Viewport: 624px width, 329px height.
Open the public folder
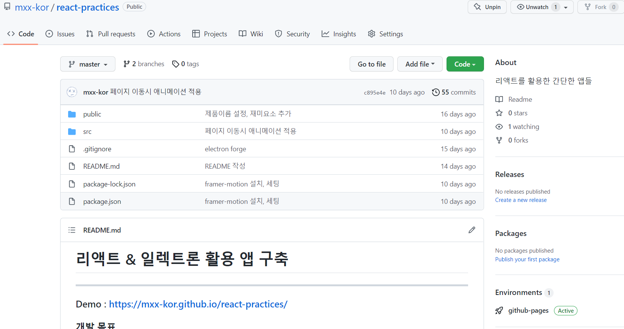click(x=92, y=114)
